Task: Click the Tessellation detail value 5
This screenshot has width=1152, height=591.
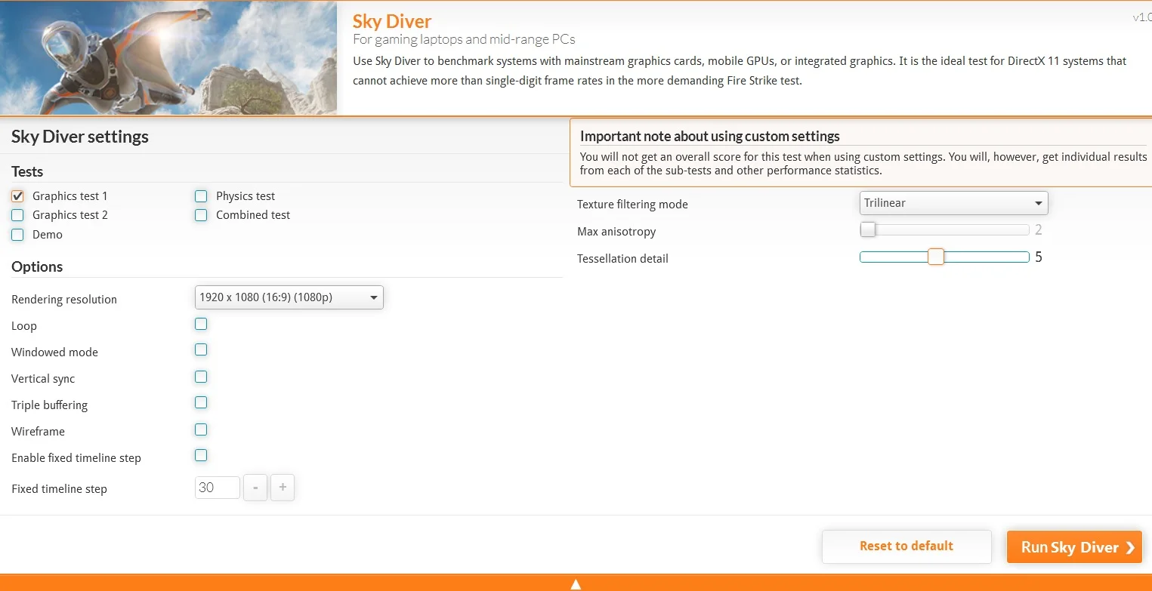Action: (x=1039, y=257)
